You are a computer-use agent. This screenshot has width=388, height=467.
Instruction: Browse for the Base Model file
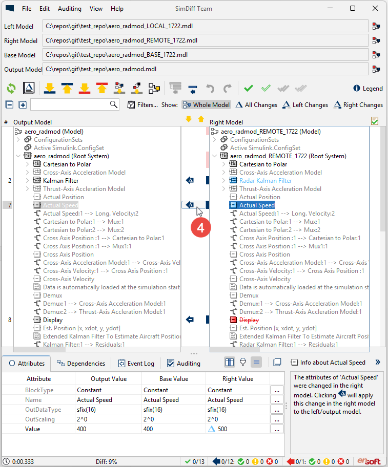point(376,55)
